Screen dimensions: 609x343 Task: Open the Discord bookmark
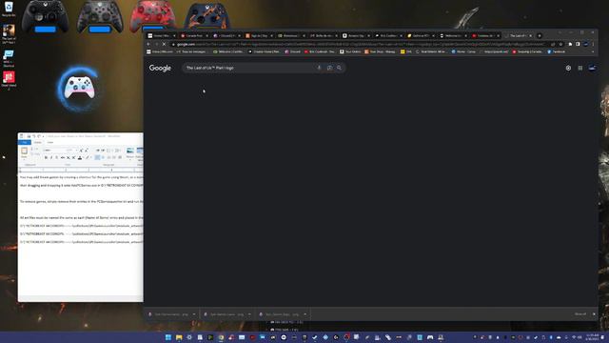click(292, 51)
